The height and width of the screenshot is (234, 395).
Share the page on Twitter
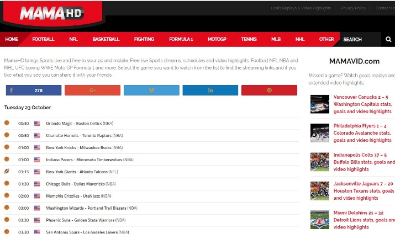pyautogui.click(x=151, y=90)
